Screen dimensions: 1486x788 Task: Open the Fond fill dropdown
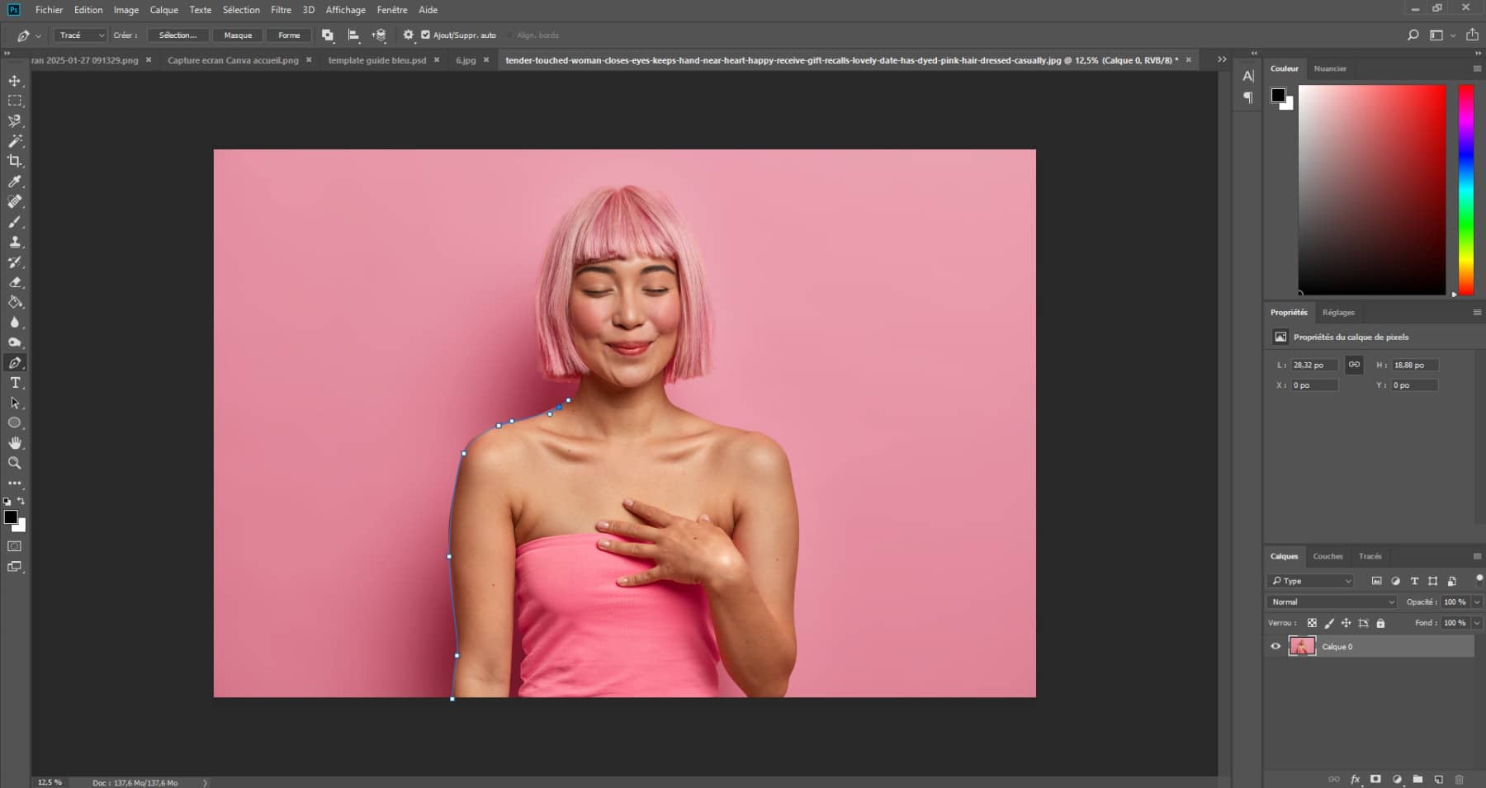pos(1477,623)
